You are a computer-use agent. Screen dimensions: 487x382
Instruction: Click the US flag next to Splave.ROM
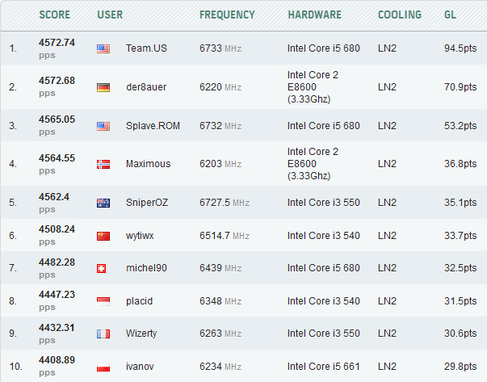click(x=103, y=126)
